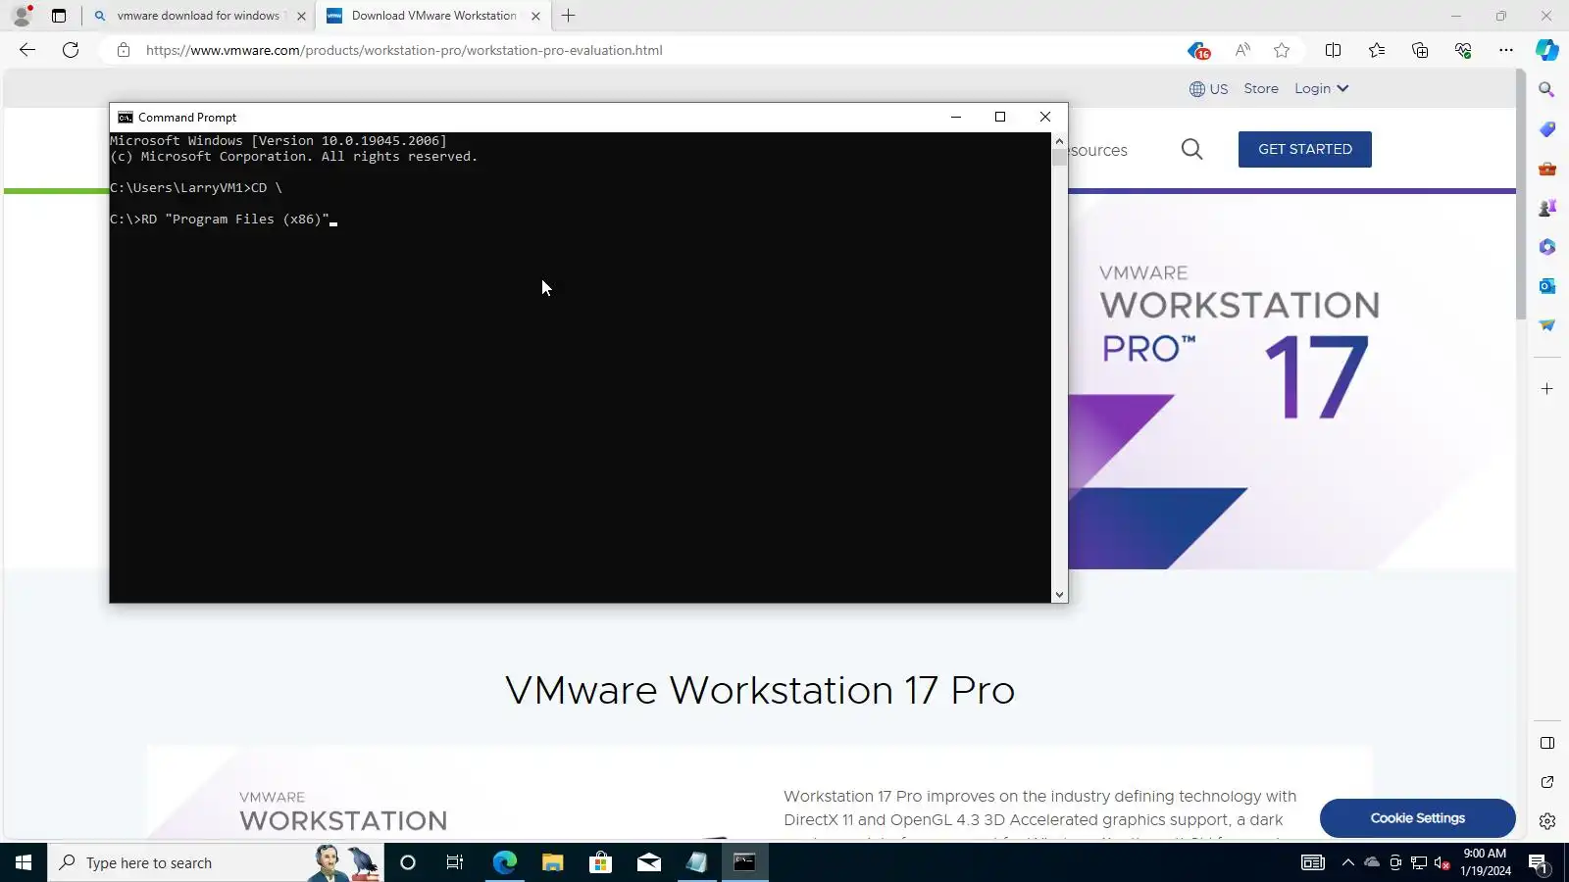1569x882 pixels.
Task: Open a new browser tab
Action: click(x=569, y=16)
